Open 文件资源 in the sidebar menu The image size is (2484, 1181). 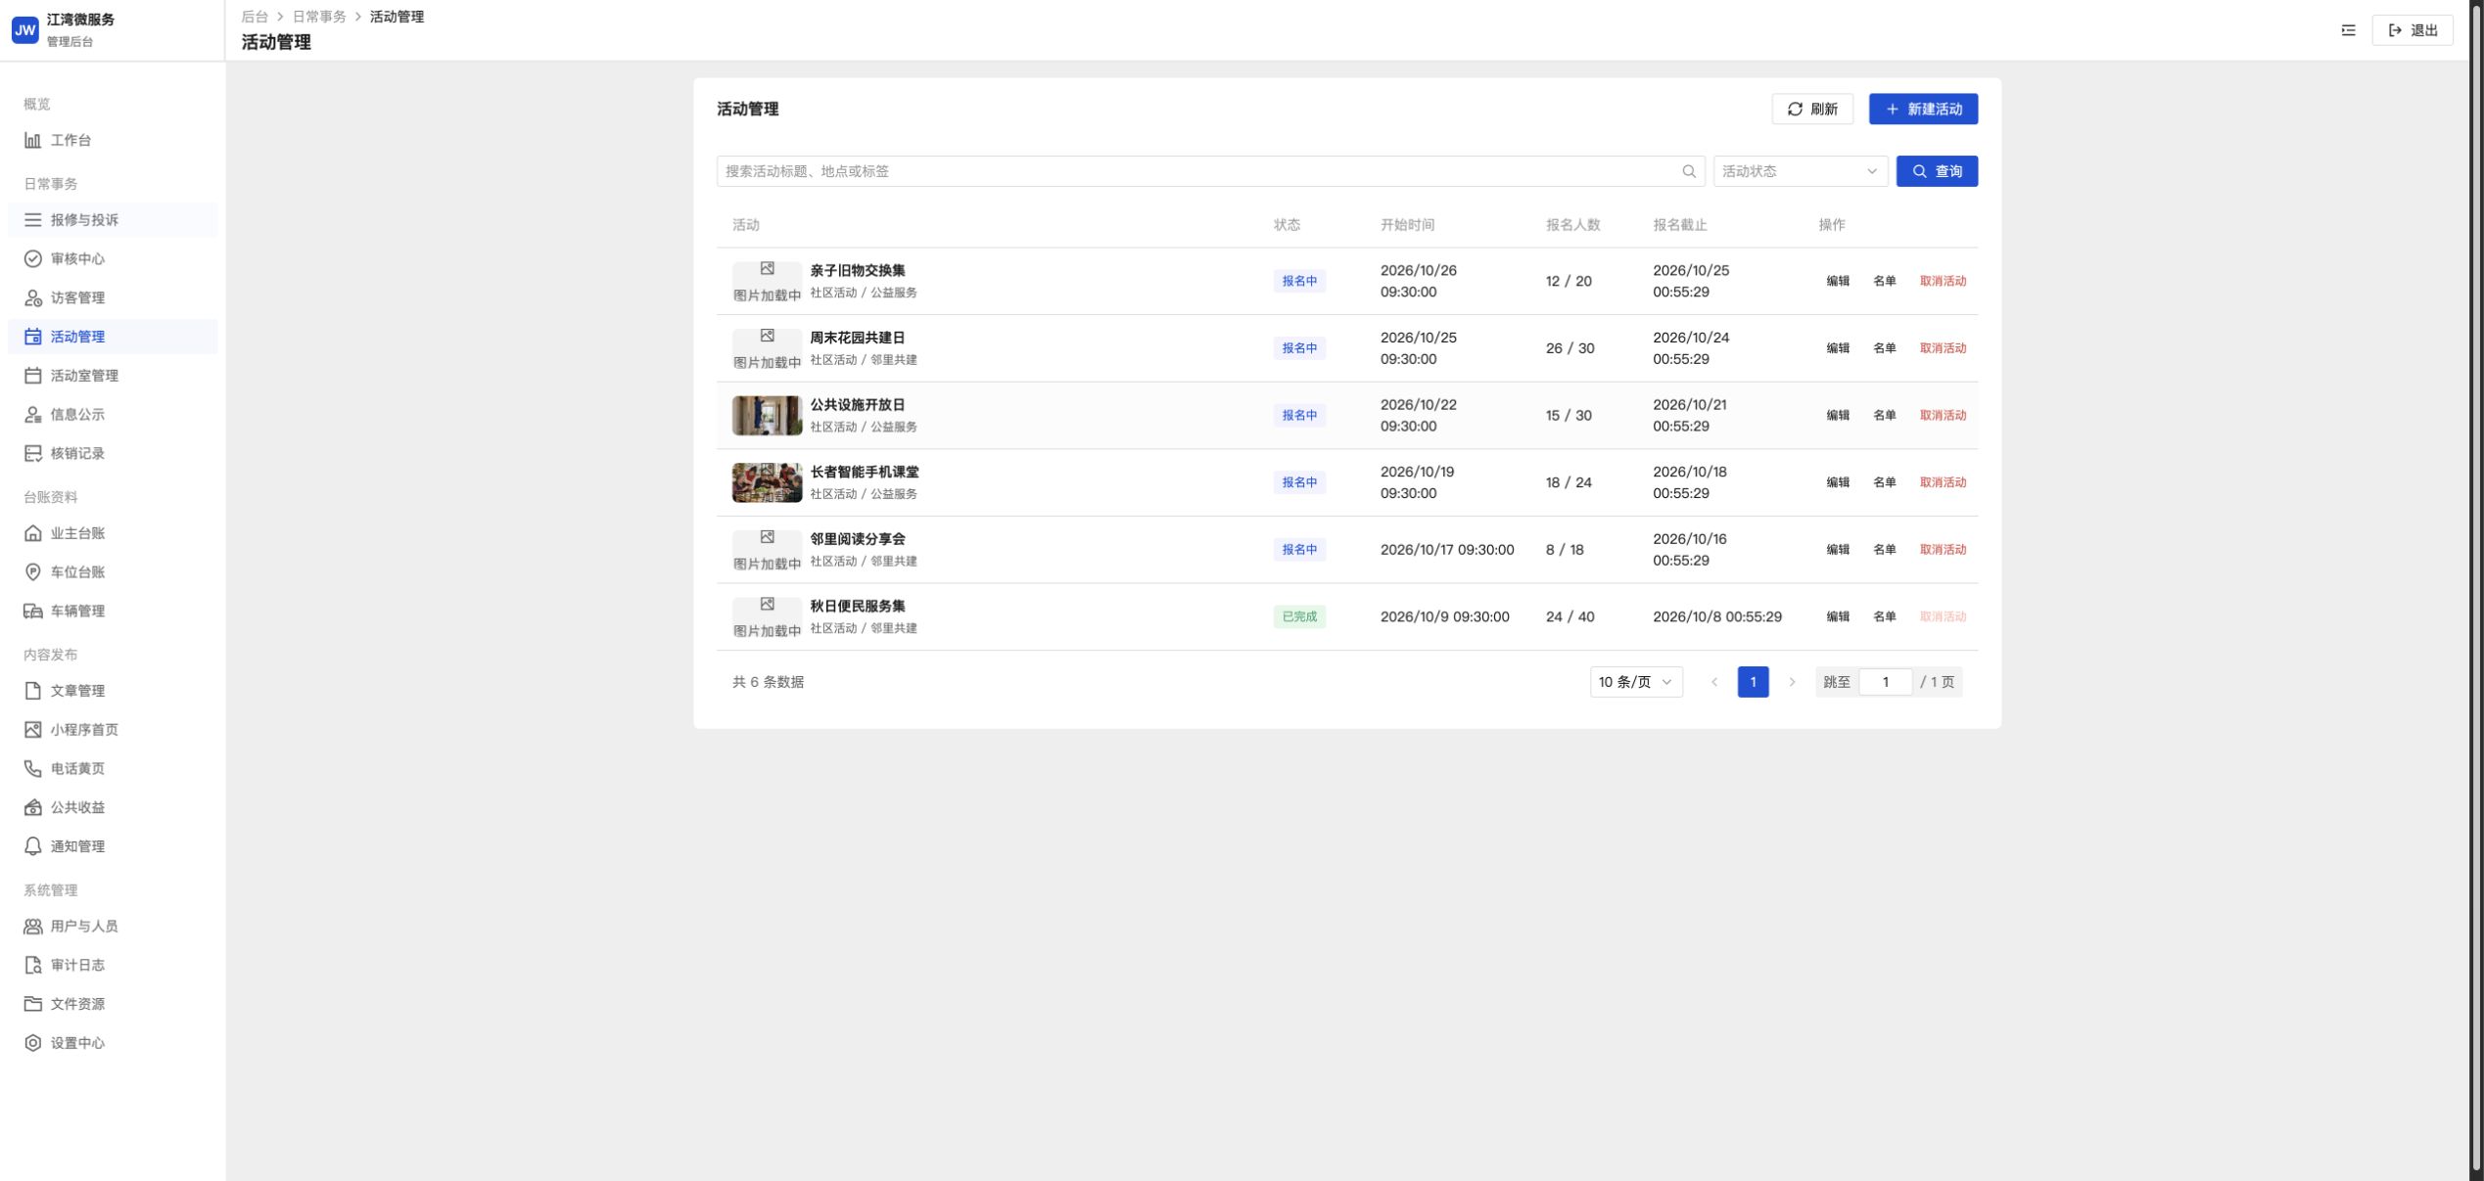click(x=113, y=1005)
